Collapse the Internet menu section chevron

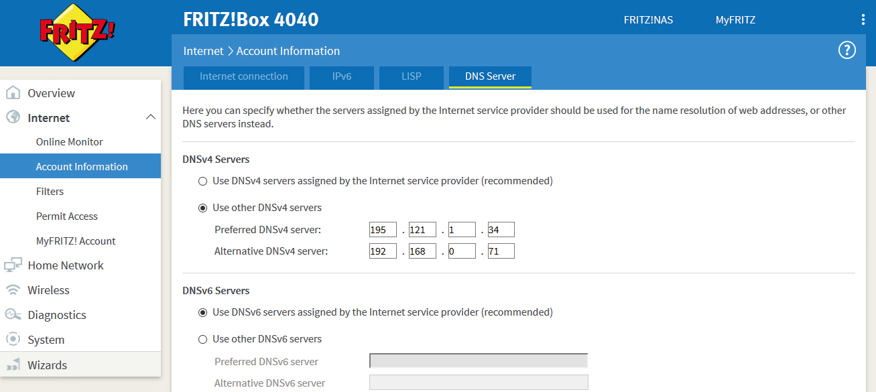150,118
